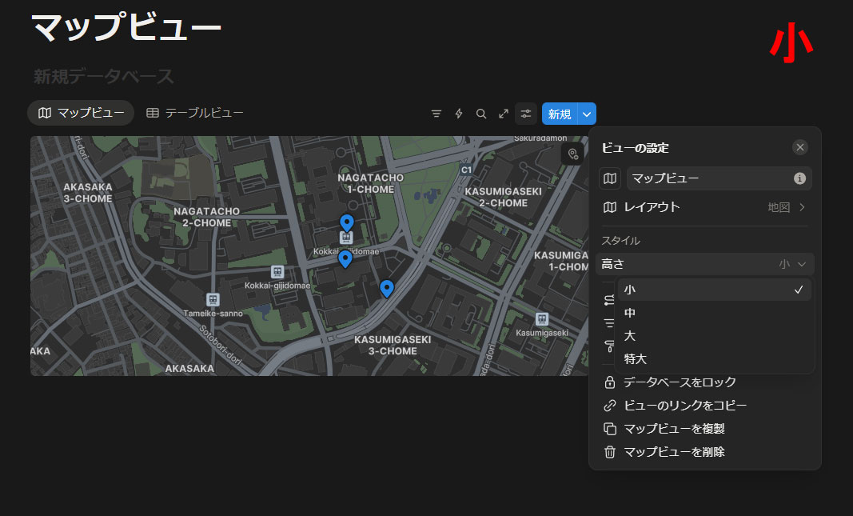Click マップビューを削除 to delete view
Screen dimensions: 853x516
click(674, 452)
